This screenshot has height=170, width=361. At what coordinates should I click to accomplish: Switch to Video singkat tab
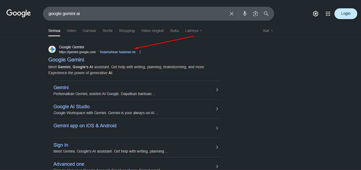[x=152, y=31]
